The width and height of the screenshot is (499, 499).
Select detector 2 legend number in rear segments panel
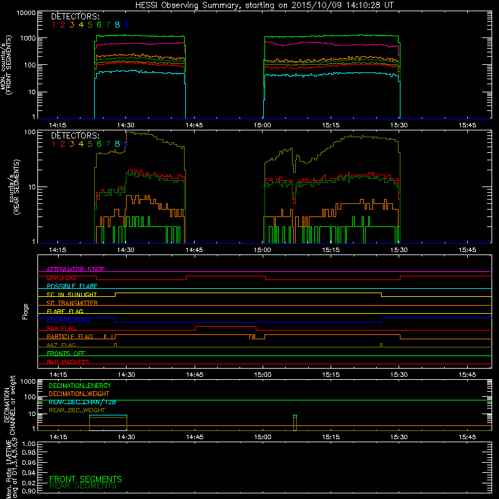(x=63, y=144)
